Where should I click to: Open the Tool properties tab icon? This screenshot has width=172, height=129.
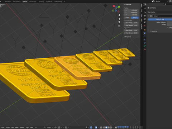(x=145, y=8)
